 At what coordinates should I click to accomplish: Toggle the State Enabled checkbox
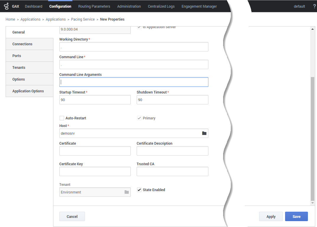coord(139,190)
